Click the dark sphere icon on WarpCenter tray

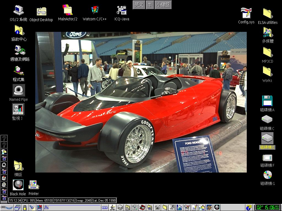(x=217, y=208)
